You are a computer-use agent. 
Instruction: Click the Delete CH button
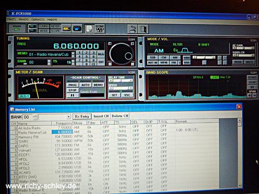pos(120,116)
